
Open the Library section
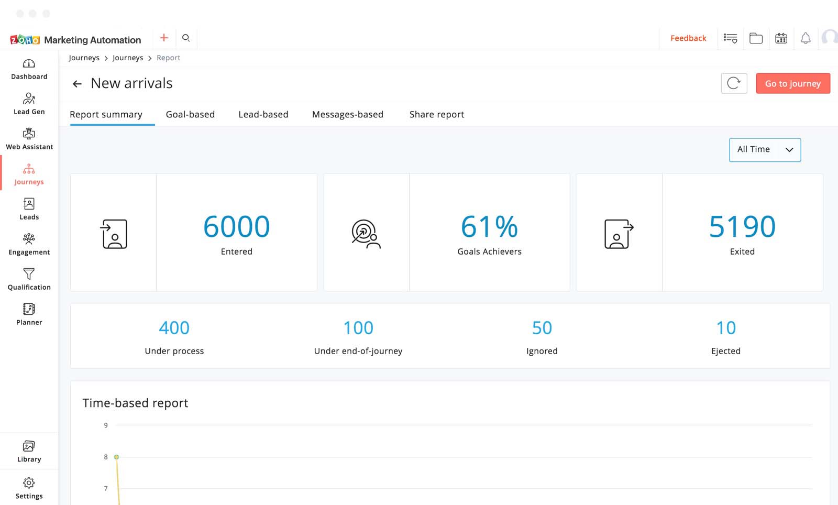pos(29,452)
